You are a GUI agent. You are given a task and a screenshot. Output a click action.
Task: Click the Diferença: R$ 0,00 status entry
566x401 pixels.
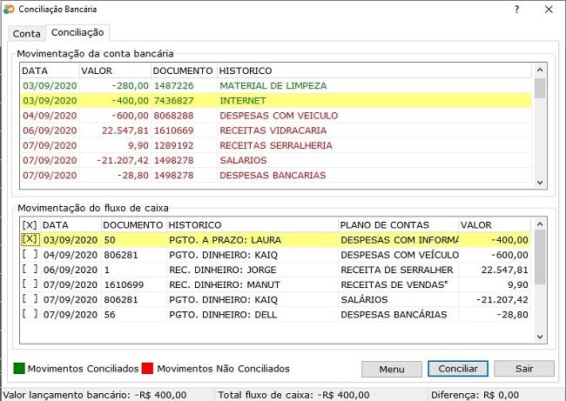point(475,395)
